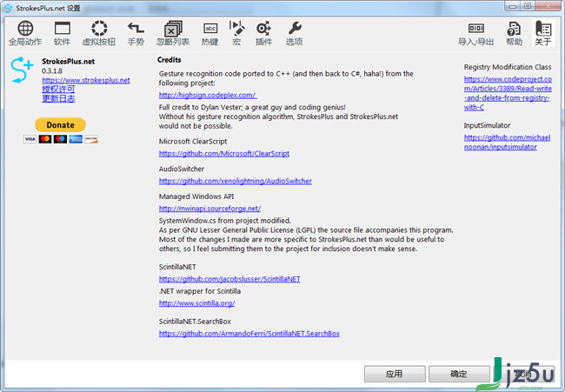Open the 帮助 help section
Image resolution: width=565 pixels, height=392 pixels.
coord(515,33)
